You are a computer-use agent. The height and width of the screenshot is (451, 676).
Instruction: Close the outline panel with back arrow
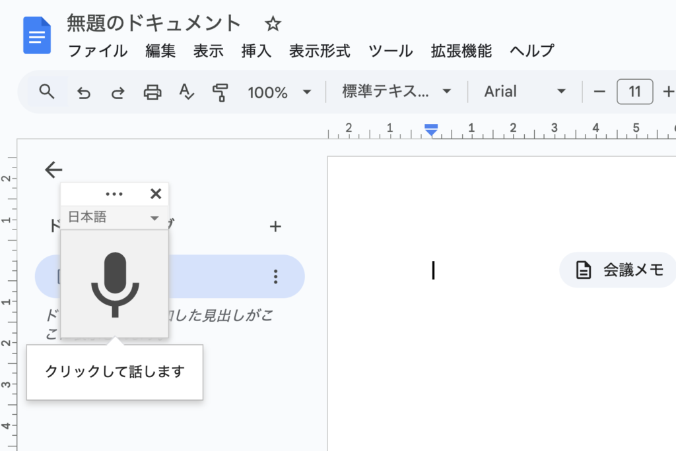point(53,170)
